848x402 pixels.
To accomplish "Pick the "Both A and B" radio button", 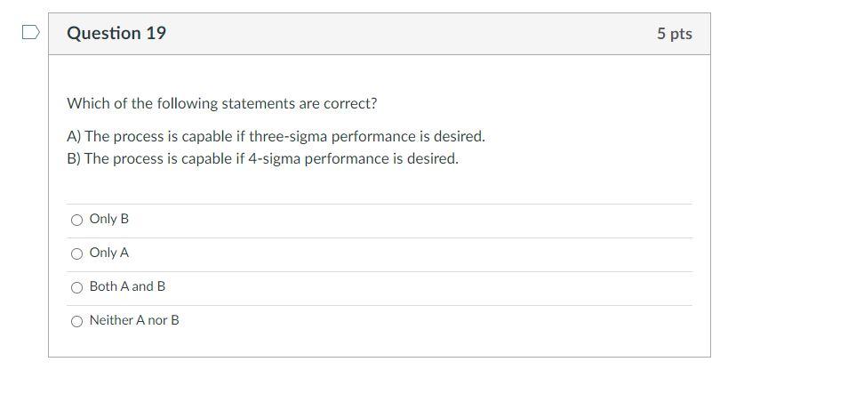I will point(77,287).
